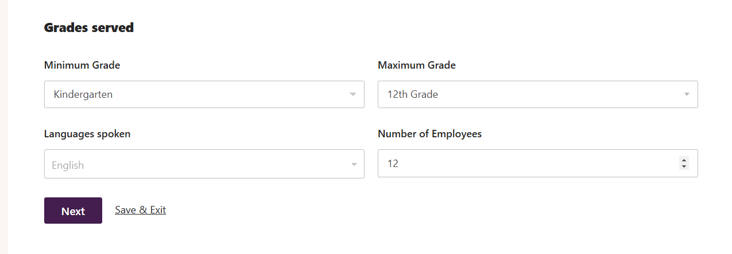This screenshot has width=732, height=254.
Task: Click the Next button
Action: click(73, 211)
